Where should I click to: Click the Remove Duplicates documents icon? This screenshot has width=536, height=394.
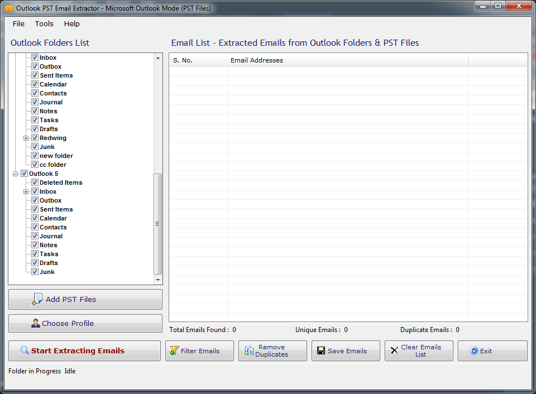[x=249, y=350]
